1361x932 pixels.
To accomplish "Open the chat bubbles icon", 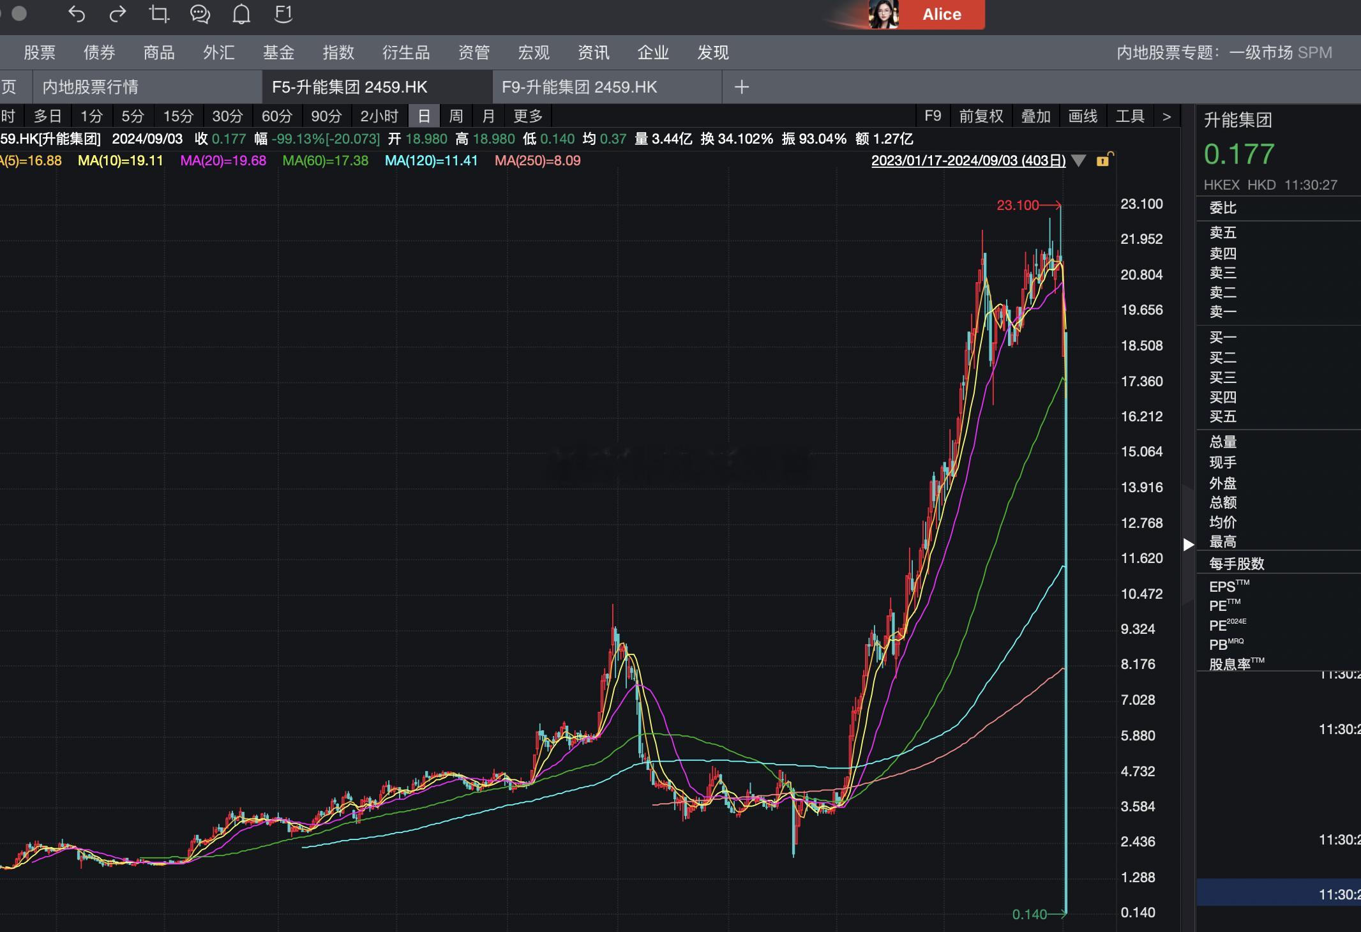I will click(x=200, y=14).
